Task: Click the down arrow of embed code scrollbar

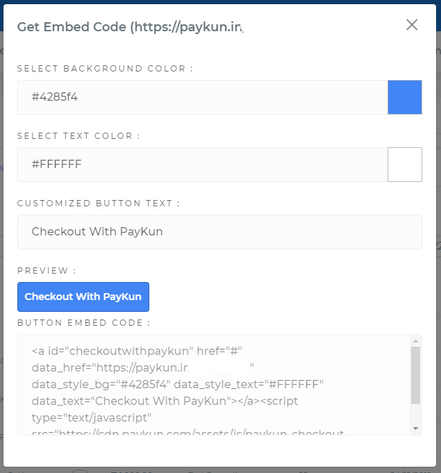Action: pos(416,429)
